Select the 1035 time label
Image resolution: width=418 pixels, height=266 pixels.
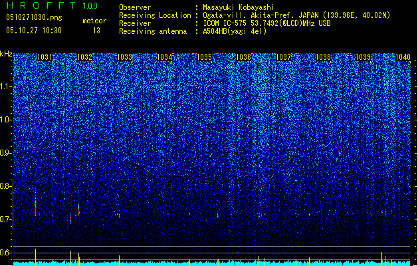point(204,57)
